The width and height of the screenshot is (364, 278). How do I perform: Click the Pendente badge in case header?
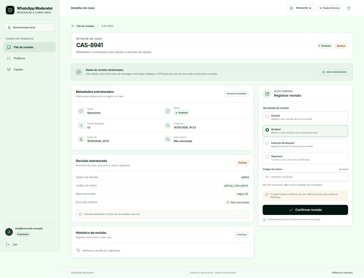click(325, 46)
